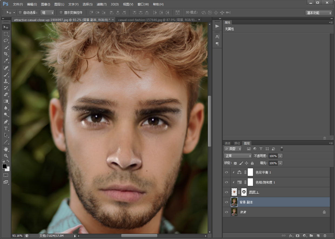Hide the 色彩平衡 1 layer
This screenshot has width=335, height=239.
(226, 172)
